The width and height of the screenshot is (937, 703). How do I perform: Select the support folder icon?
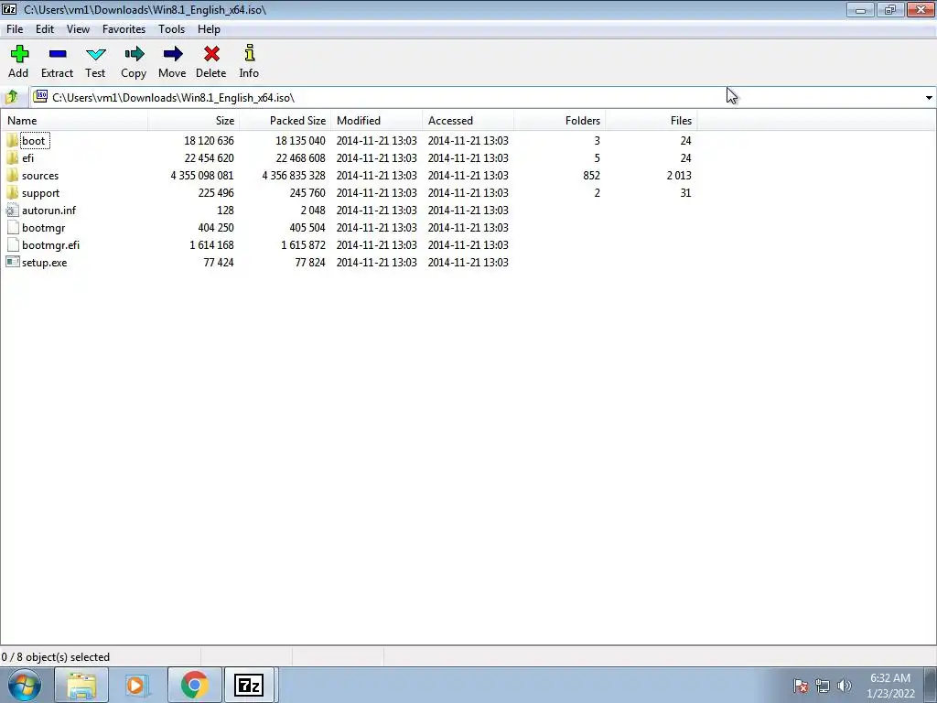(13, 192)
